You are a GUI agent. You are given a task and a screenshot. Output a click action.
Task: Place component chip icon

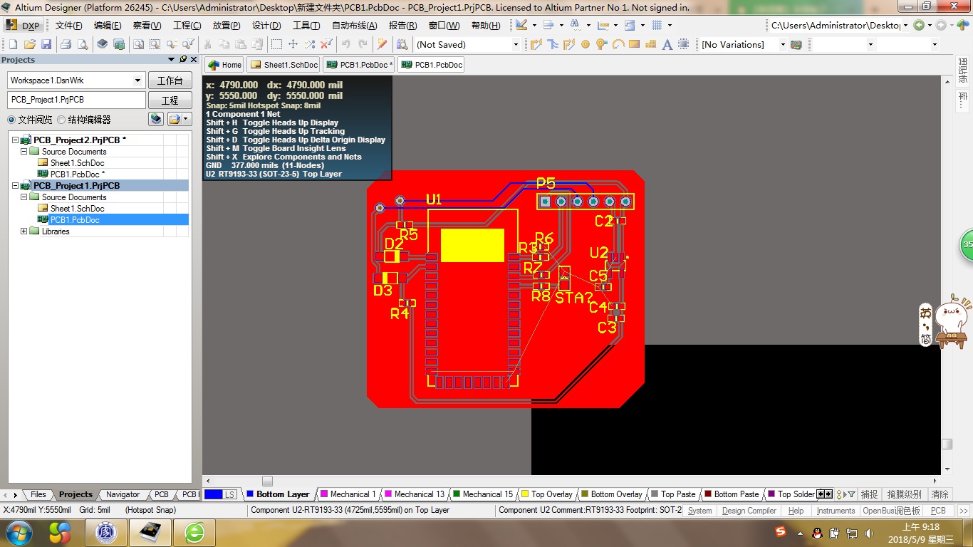[684, 44]
